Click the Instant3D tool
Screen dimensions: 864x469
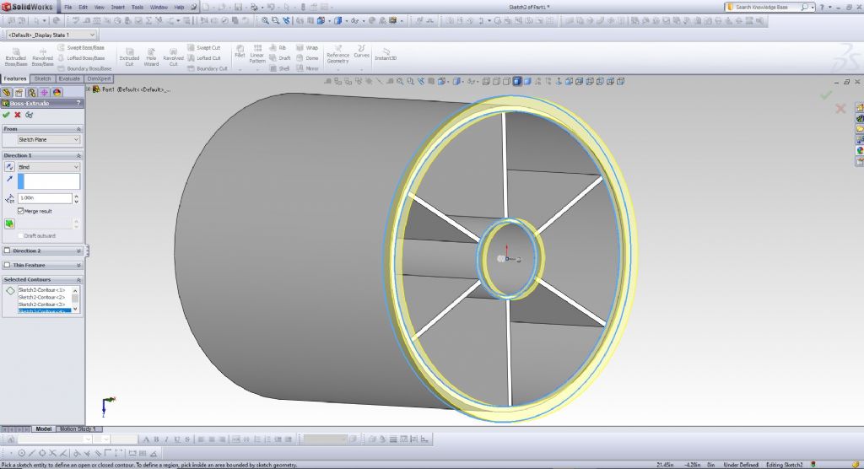coord(386,54)
